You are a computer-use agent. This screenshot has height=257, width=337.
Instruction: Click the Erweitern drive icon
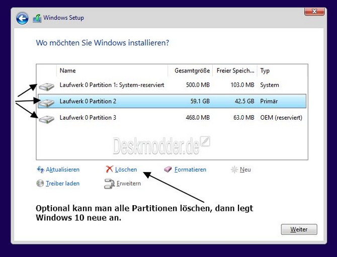pyautogui.click(x=109, y=184)
